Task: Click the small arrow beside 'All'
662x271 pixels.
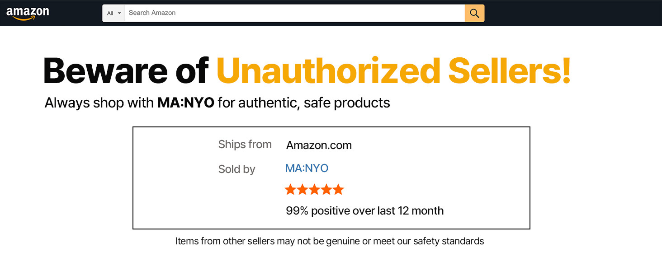Action: [119, 13]
